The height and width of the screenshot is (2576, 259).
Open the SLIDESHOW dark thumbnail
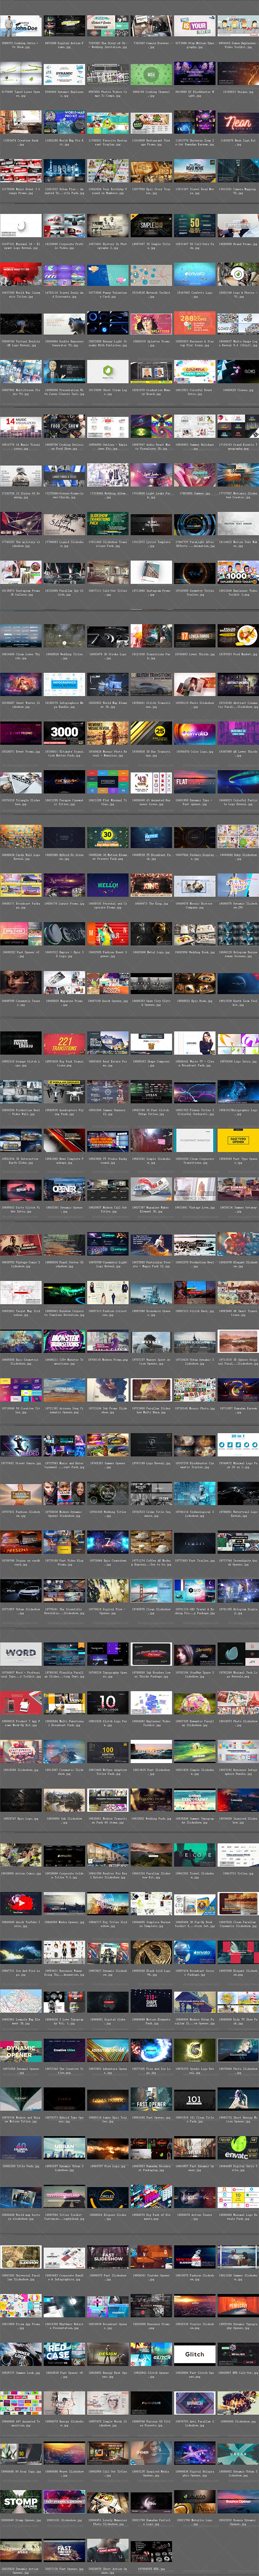tap(108, 2257)
